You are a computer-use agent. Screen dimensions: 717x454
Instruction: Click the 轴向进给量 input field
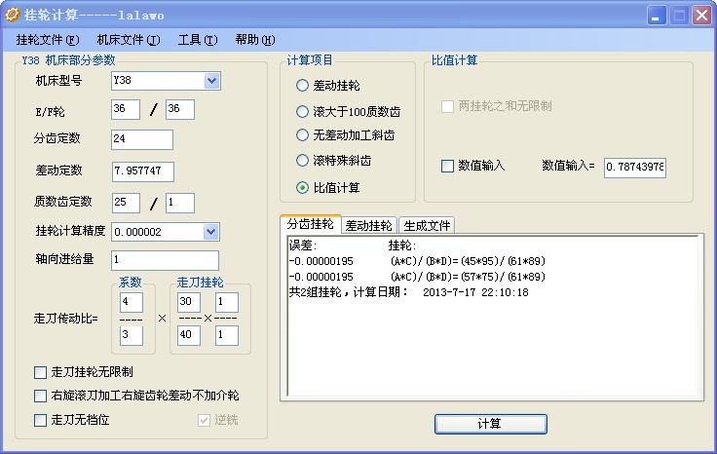(x=165, y=260)
